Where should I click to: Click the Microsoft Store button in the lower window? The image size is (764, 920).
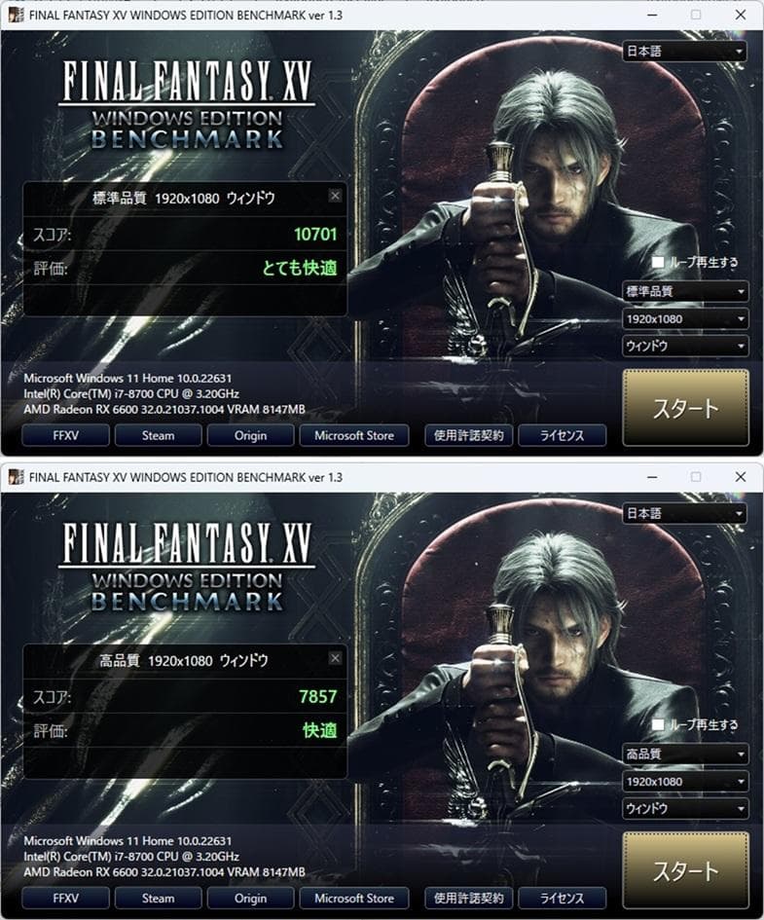354,898
